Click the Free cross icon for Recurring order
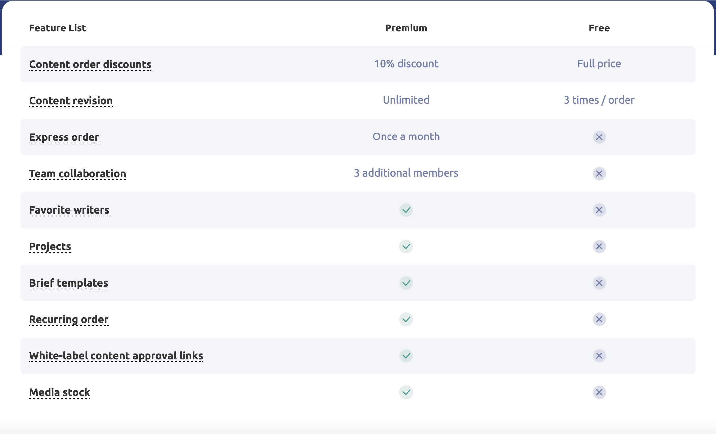The image size is (716, 434). 599,319
